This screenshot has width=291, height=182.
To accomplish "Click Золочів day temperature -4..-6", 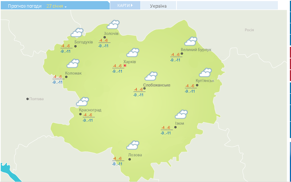I will tap(103, 41).
